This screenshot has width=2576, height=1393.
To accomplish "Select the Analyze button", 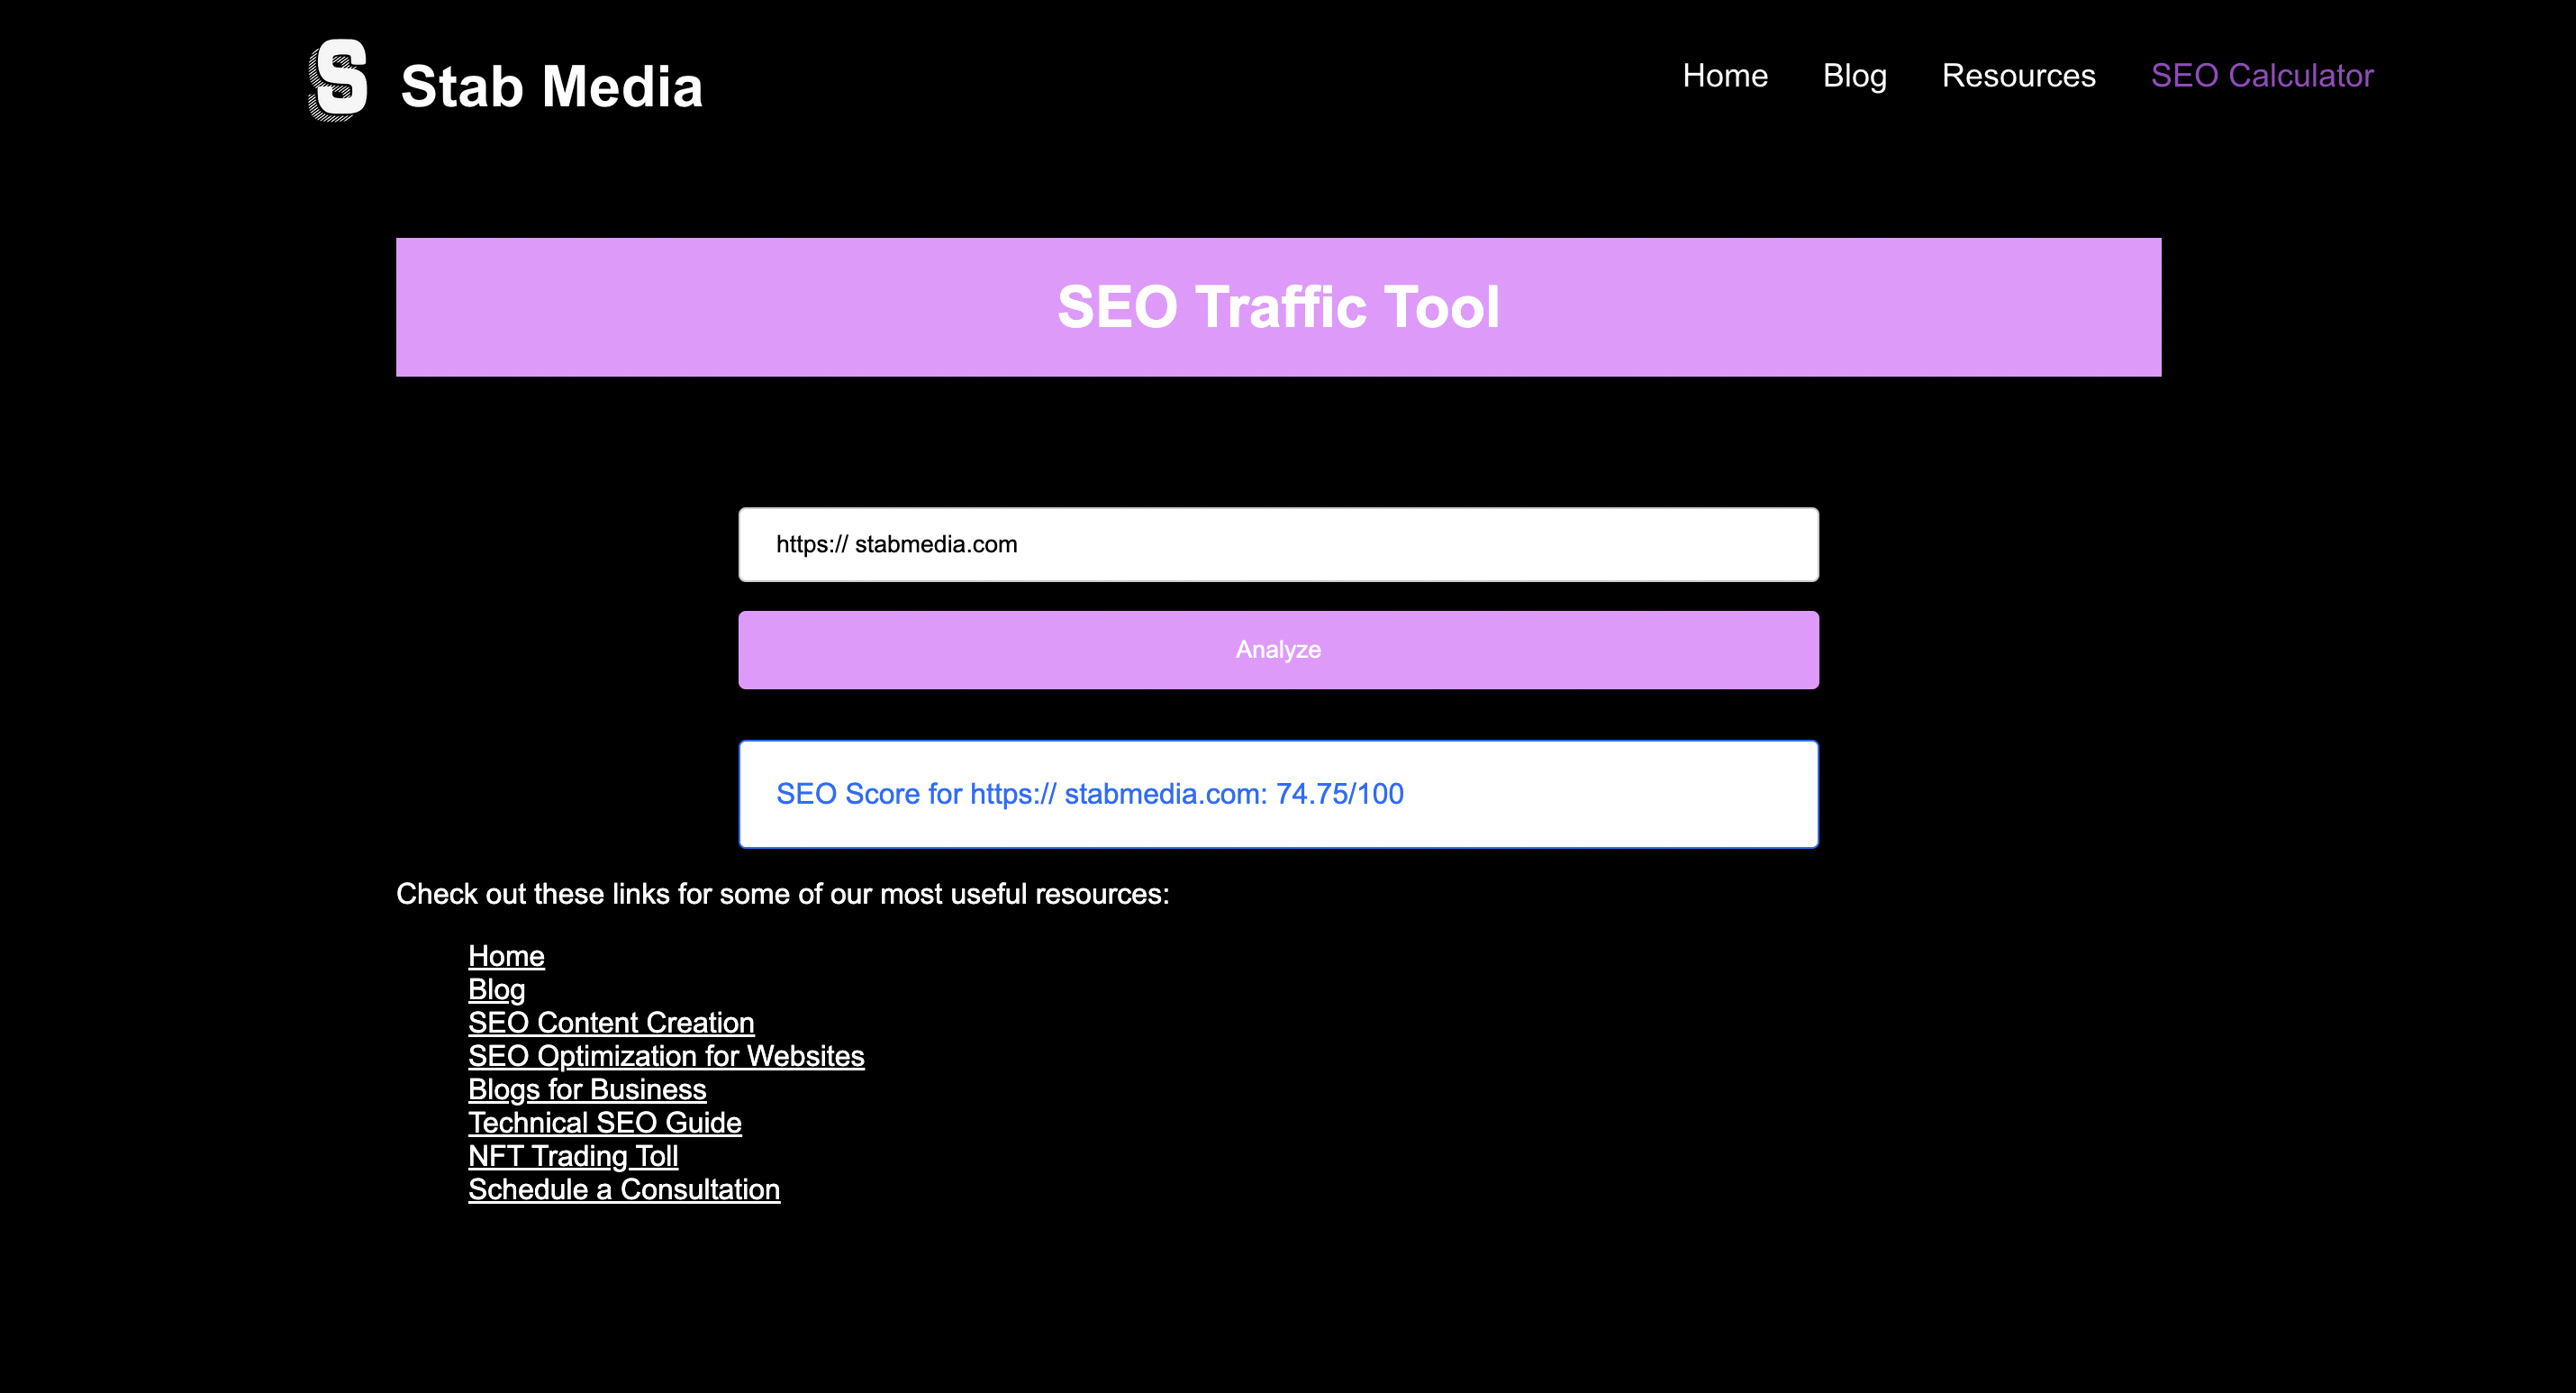I will [x=1278, y=650].
